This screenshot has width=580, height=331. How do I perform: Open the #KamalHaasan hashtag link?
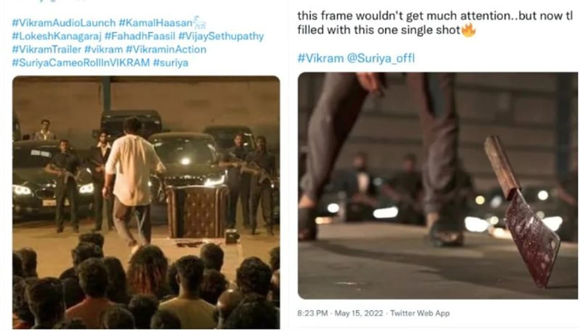click(155, 23)
